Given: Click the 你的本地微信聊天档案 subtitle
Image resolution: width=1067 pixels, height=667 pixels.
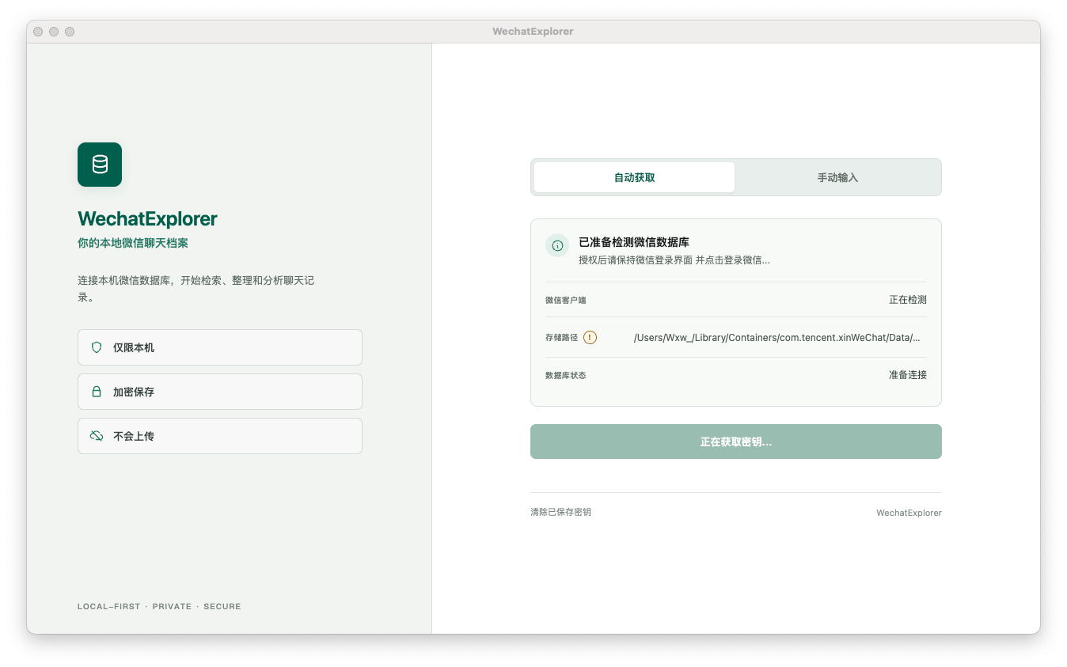Looking at the screenshot, I should coord(133,243).
